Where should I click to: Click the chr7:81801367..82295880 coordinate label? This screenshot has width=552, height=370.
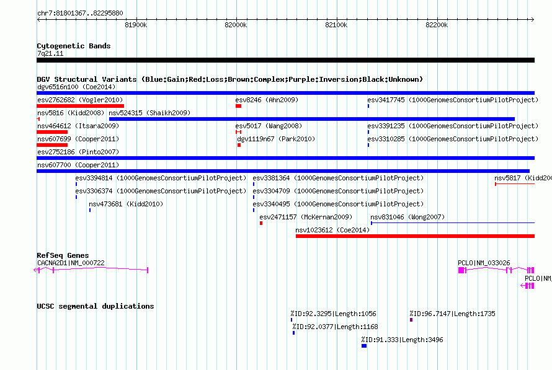click(80, 13)
